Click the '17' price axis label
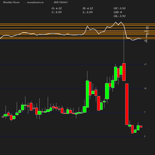Screen dimensions: 155x155 coord(145,64)
